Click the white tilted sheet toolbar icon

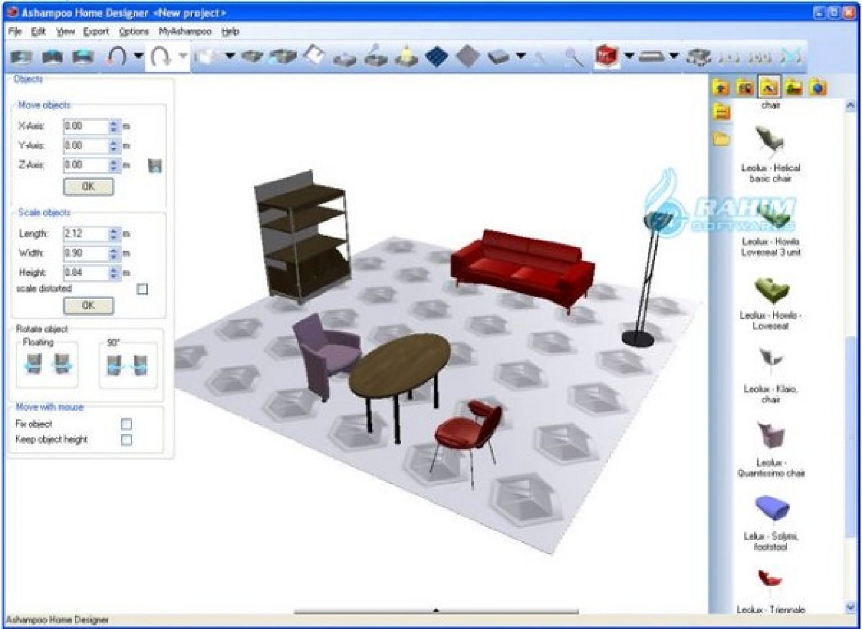point(315,55)
